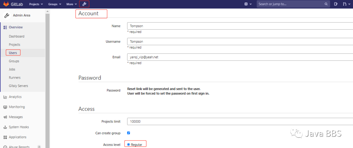Select the Regular access level radio
This screenshot has width=353, height=148.
[x=128, y=144]
